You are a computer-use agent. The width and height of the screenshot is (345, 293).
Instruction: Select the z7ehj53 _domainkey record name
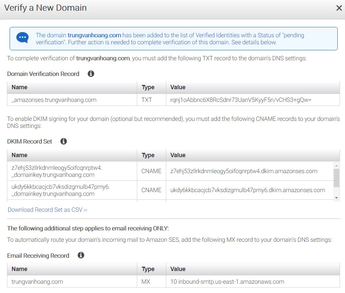(57, 171)
